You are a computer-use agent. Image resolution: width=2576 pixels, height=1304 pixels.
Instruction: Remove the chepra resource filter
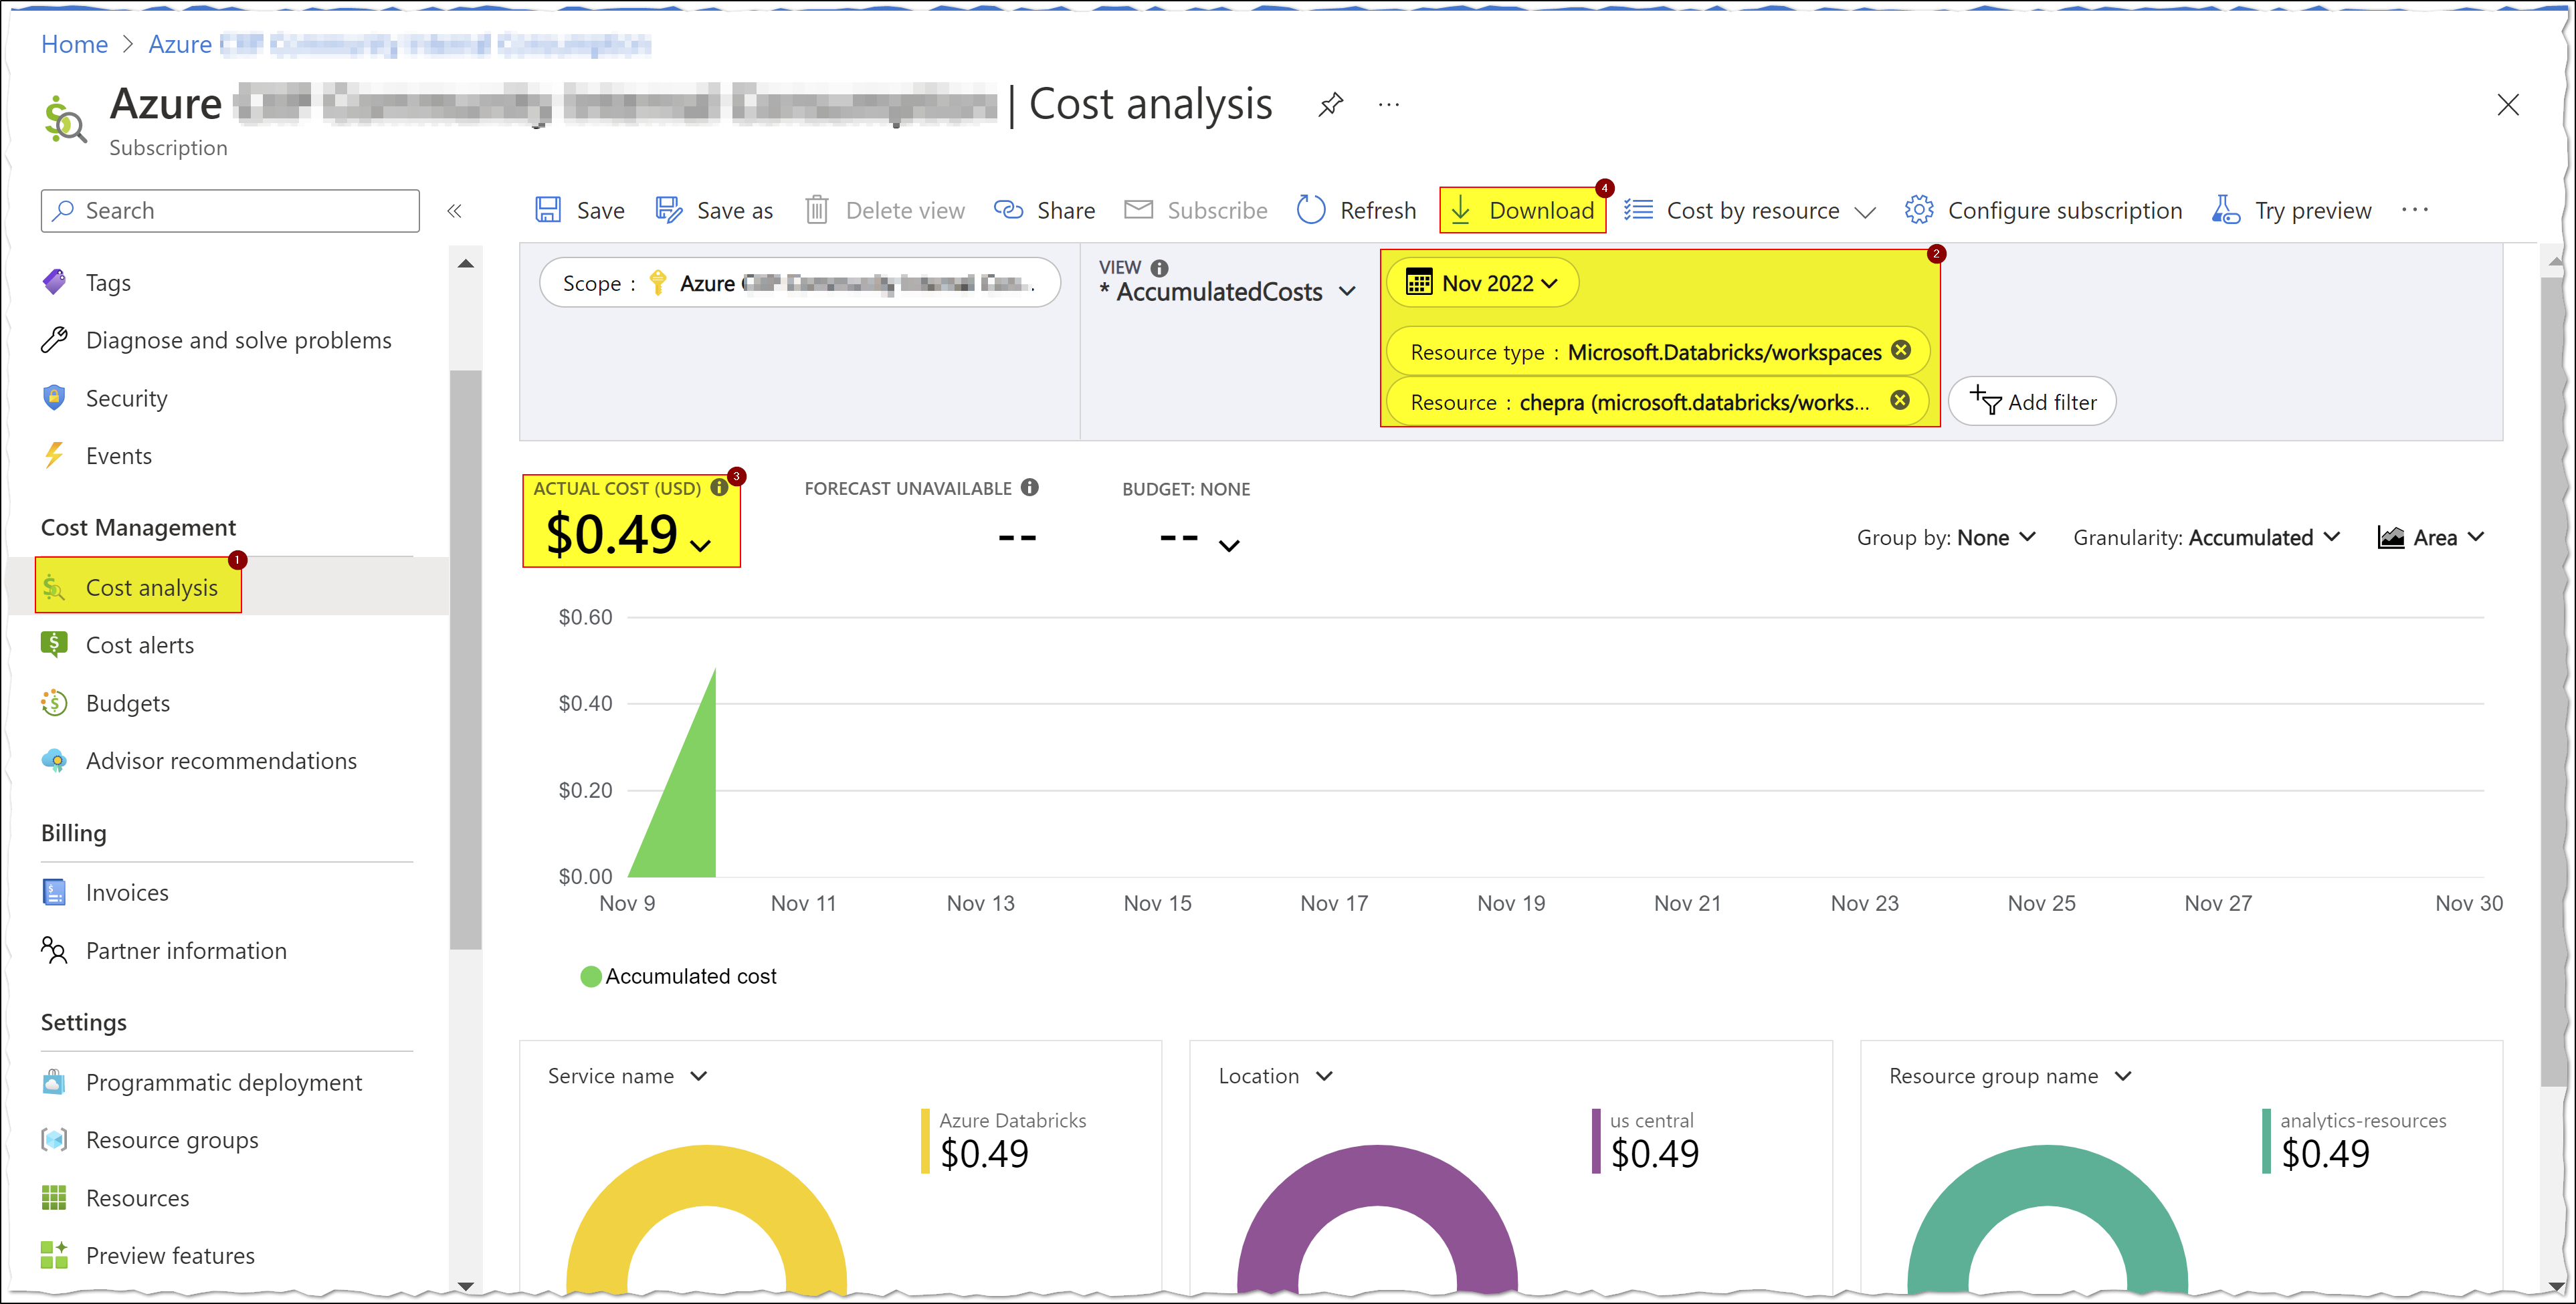(x=1899, y=400)
